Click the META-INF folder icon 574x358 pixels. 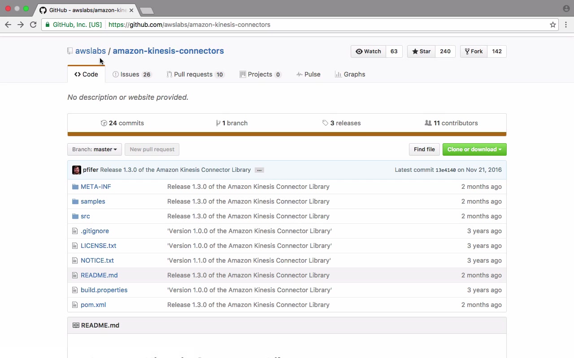(x=75, y=187)
